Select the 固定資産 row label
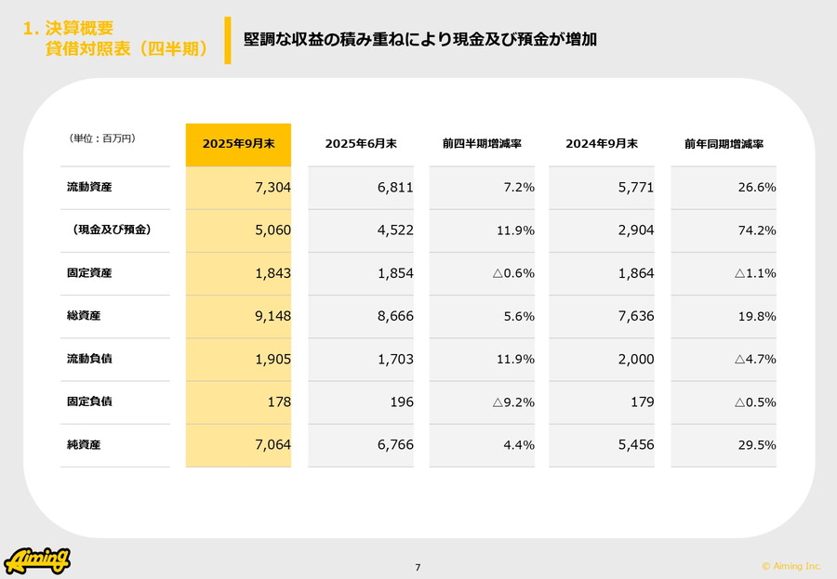Image resolution: width=837 pixels, height=579 pixels. click(89, 273)
